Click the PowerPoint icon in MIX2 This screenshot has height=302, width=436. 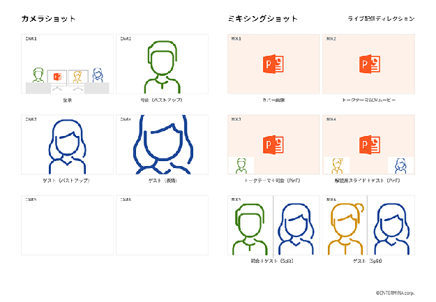(x=368, y=64)
